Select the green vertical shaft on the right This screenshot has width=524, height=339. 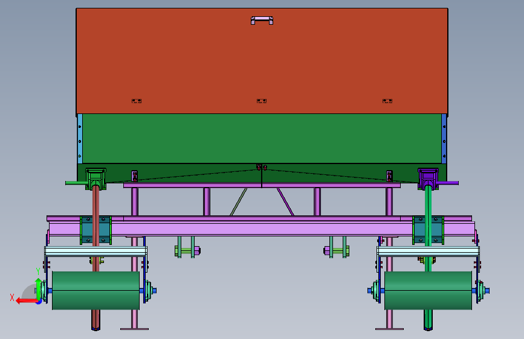[428, 230]
